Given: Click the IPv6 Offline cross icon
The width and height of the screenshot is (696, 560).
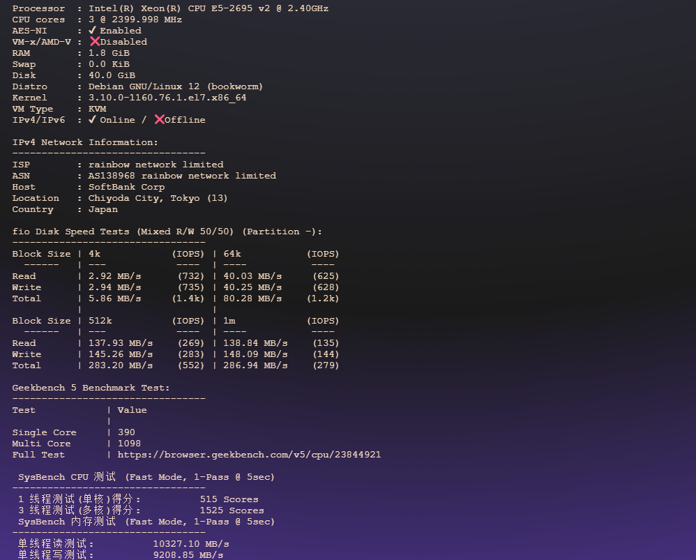Looking at the screenshot, I should pyautogui.click(x=158, y=119).
